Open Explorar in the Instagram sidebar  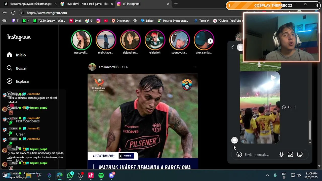point(18,81)
